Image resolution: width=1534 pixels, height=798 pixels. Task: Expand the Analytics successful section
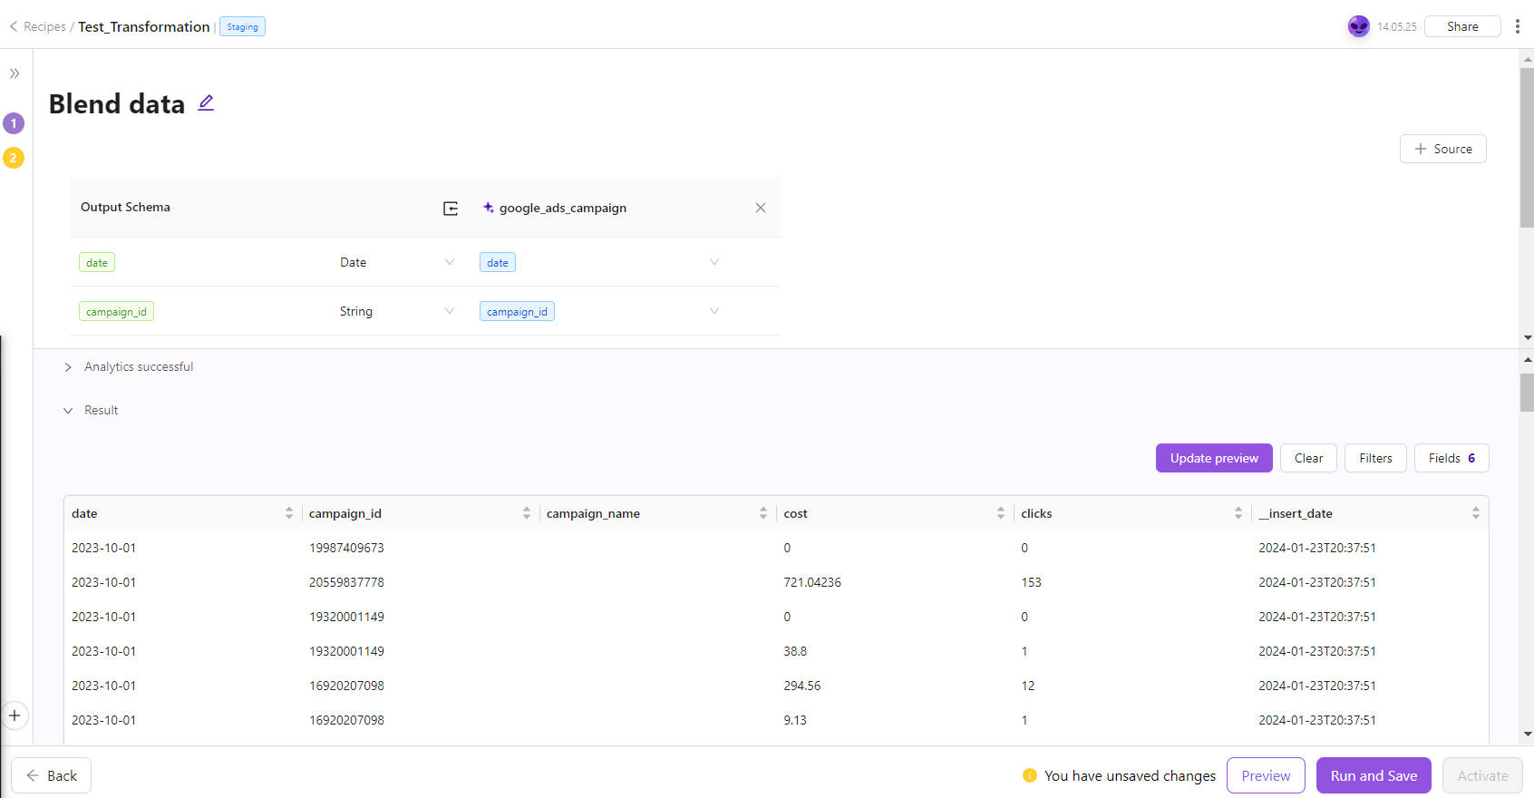coord(68,367)
